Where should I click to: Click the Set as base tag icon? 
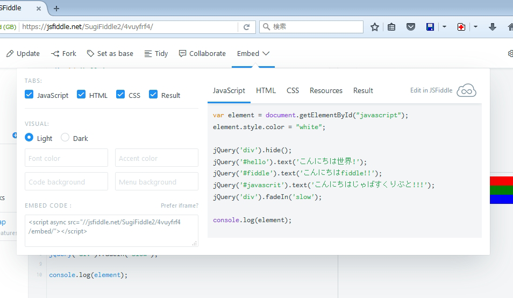pos(90,53)
